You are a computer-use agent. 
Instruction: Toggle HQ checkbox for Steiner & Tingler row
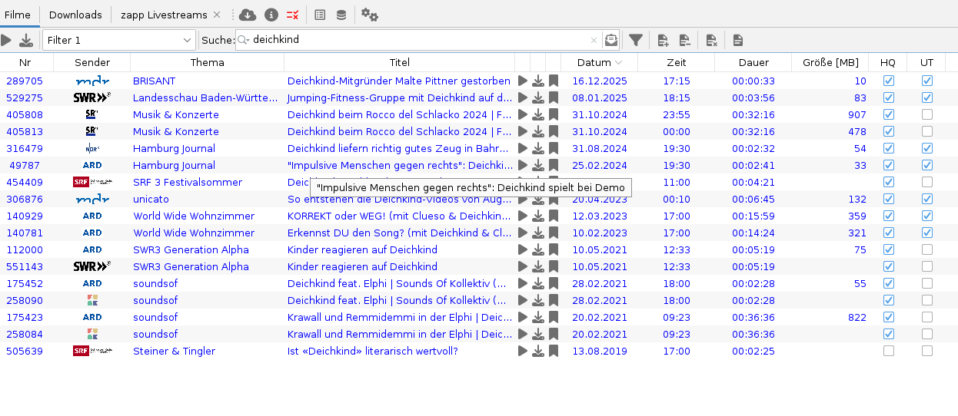[x=889, y=351]
